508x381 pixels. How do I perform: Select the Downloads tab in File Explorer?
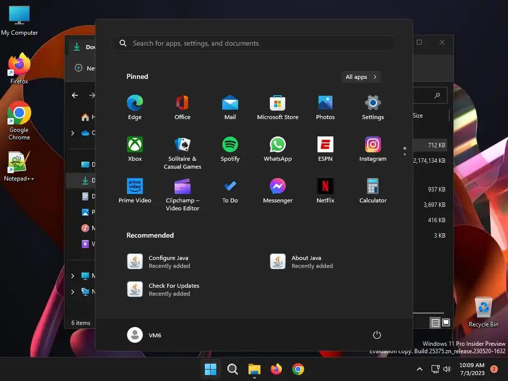[x=83, y=47]
